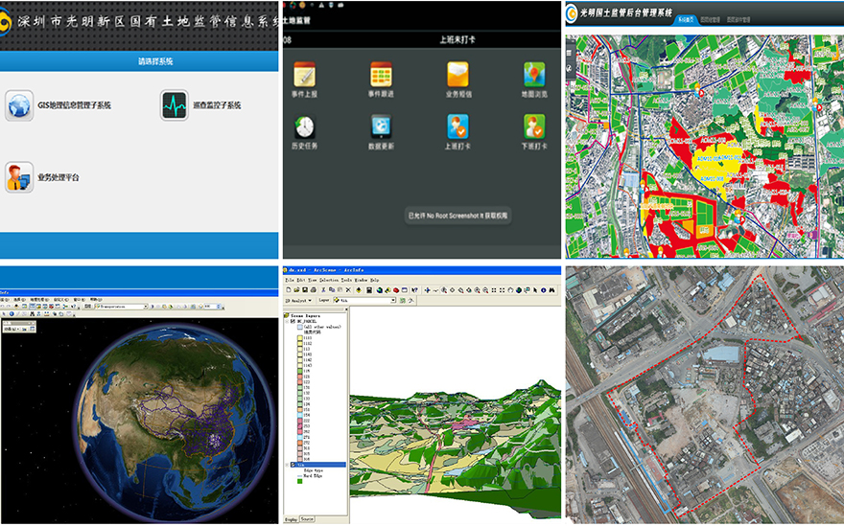Tap the 地图浏览 map pin icon
The image size is (844, 526).
[534, 74]
